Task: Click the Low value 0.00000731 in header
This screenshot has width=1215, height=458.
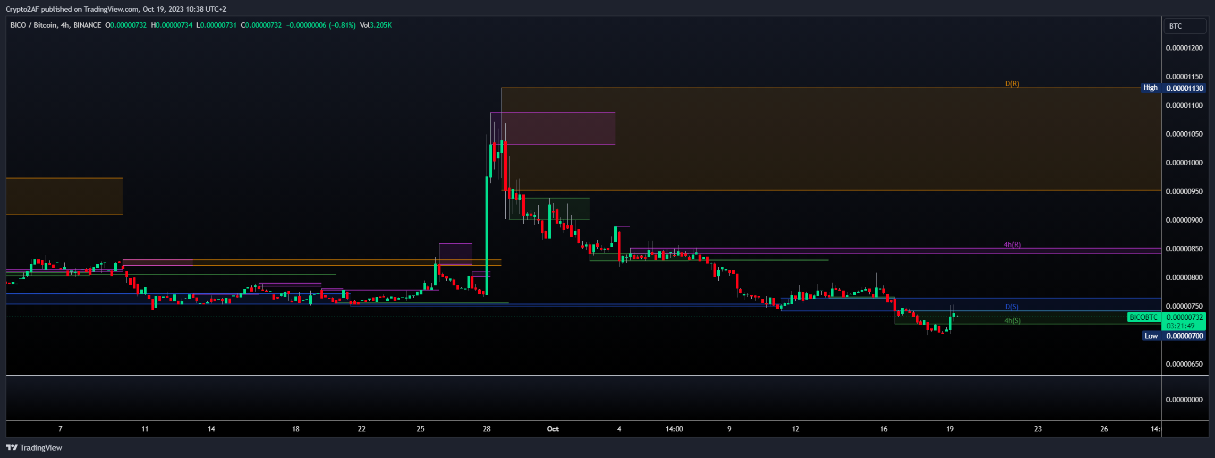Action: click(218, 25)
